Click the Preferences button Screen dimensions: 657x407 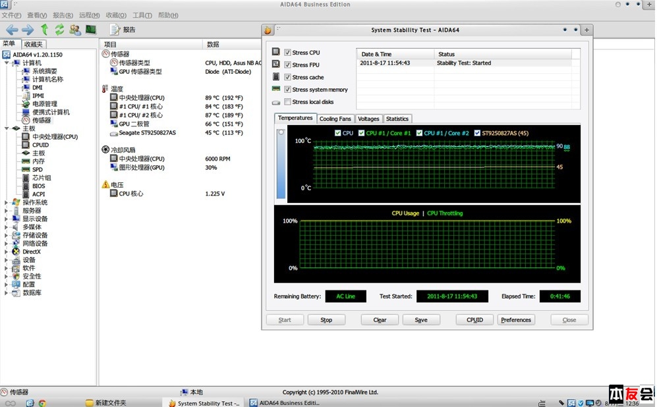515,320
